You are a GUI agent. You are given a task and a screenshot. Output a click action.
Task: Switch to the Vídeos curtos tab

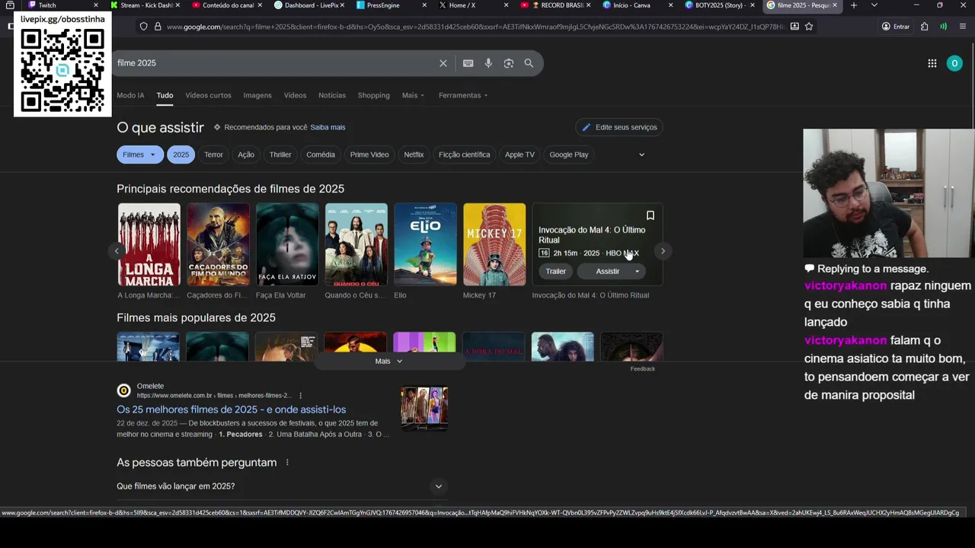click(208, 95)
